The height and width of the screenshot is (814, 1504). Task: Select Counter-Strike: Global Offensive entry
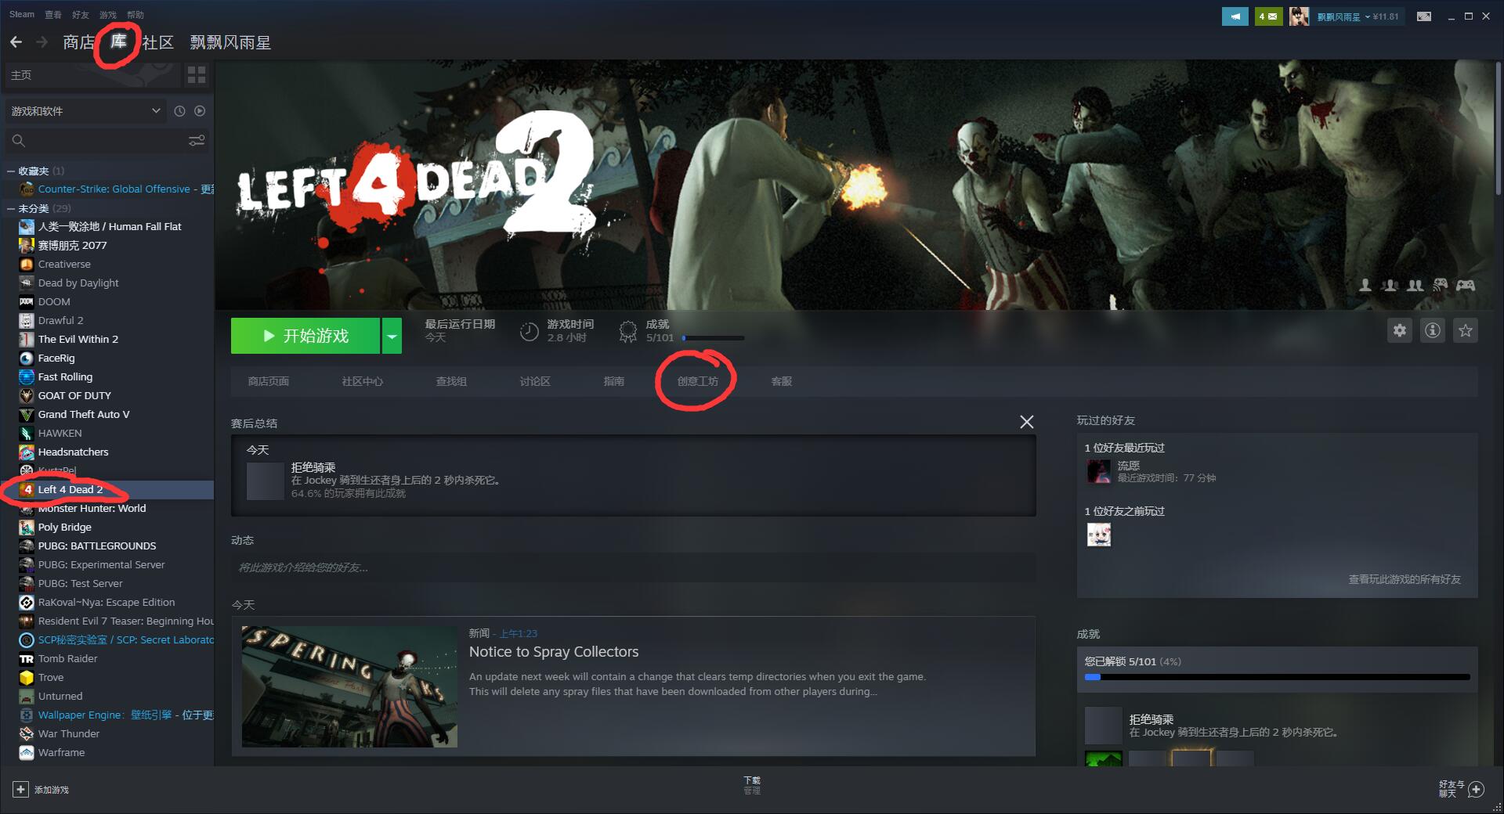[x=107, y=189]
